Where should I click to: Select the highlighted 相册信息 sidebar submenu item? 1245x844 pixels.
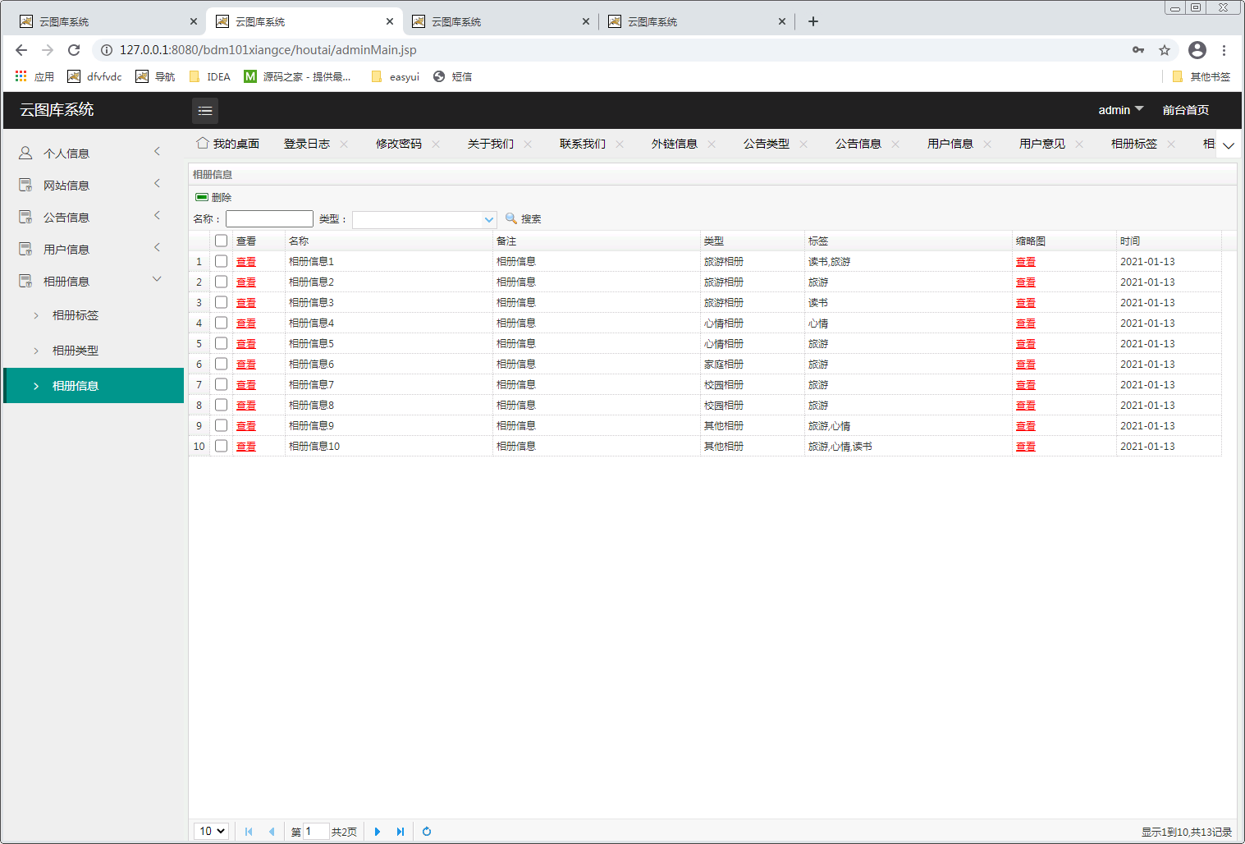(x=94, y=386)
